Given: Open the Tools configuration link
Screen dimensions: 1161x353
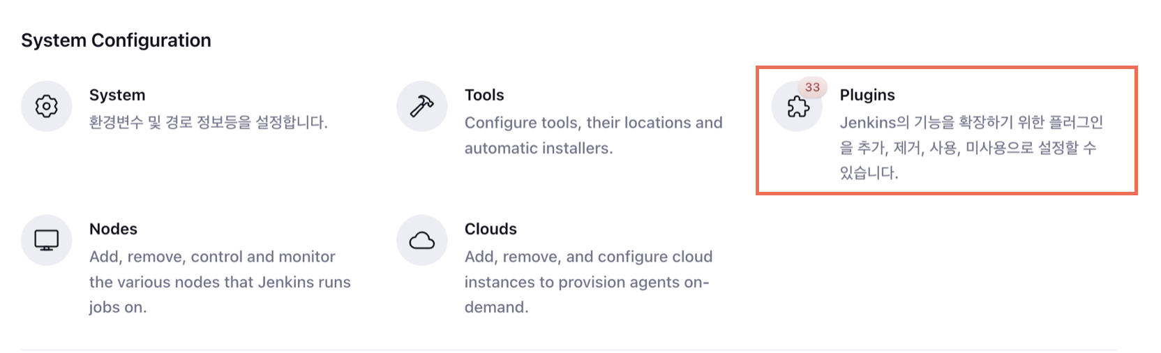Looking at the screenshot, I should pyautogui.click(x=484, y=95).
